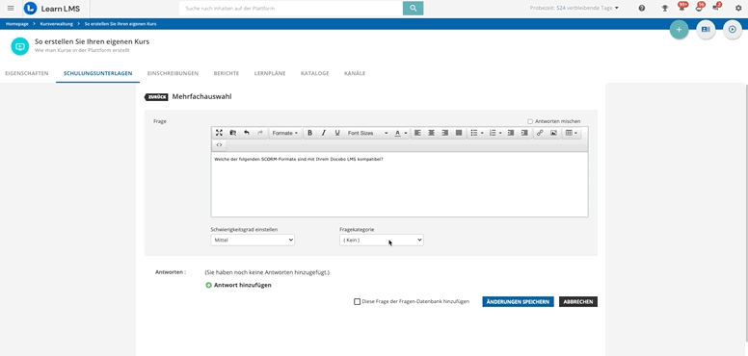This screenshot has width=748, height=356.
Task: Decrease indent in editor
Action: click(x=511, y=133)
